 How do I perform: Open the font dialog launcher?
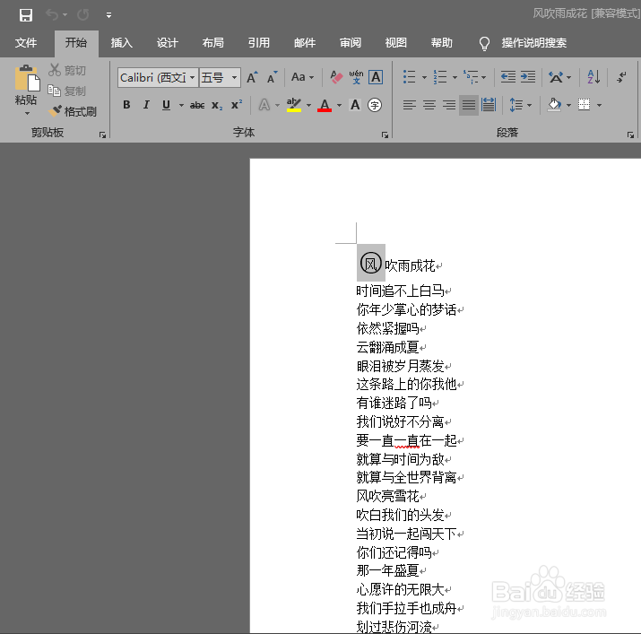point(385,135)
